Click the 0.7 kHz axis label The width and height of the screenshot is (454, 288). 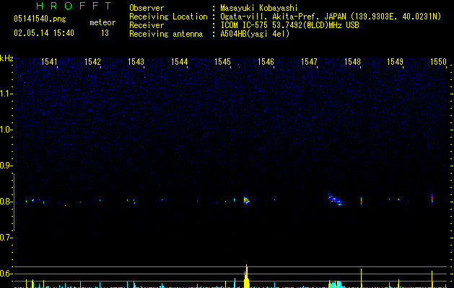pyautogui.click(x=6, y=238)
